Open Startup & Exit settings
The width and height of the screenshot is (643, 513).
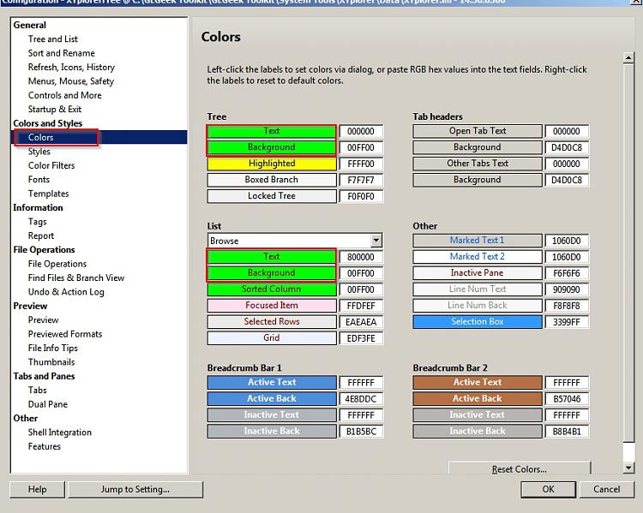pyautogui.click(x=55, y=110)
